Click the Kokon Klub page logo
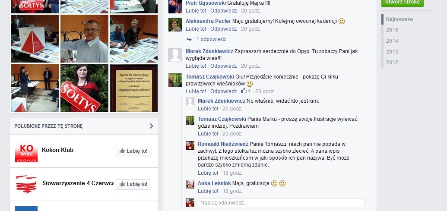 tap(26, 151)
